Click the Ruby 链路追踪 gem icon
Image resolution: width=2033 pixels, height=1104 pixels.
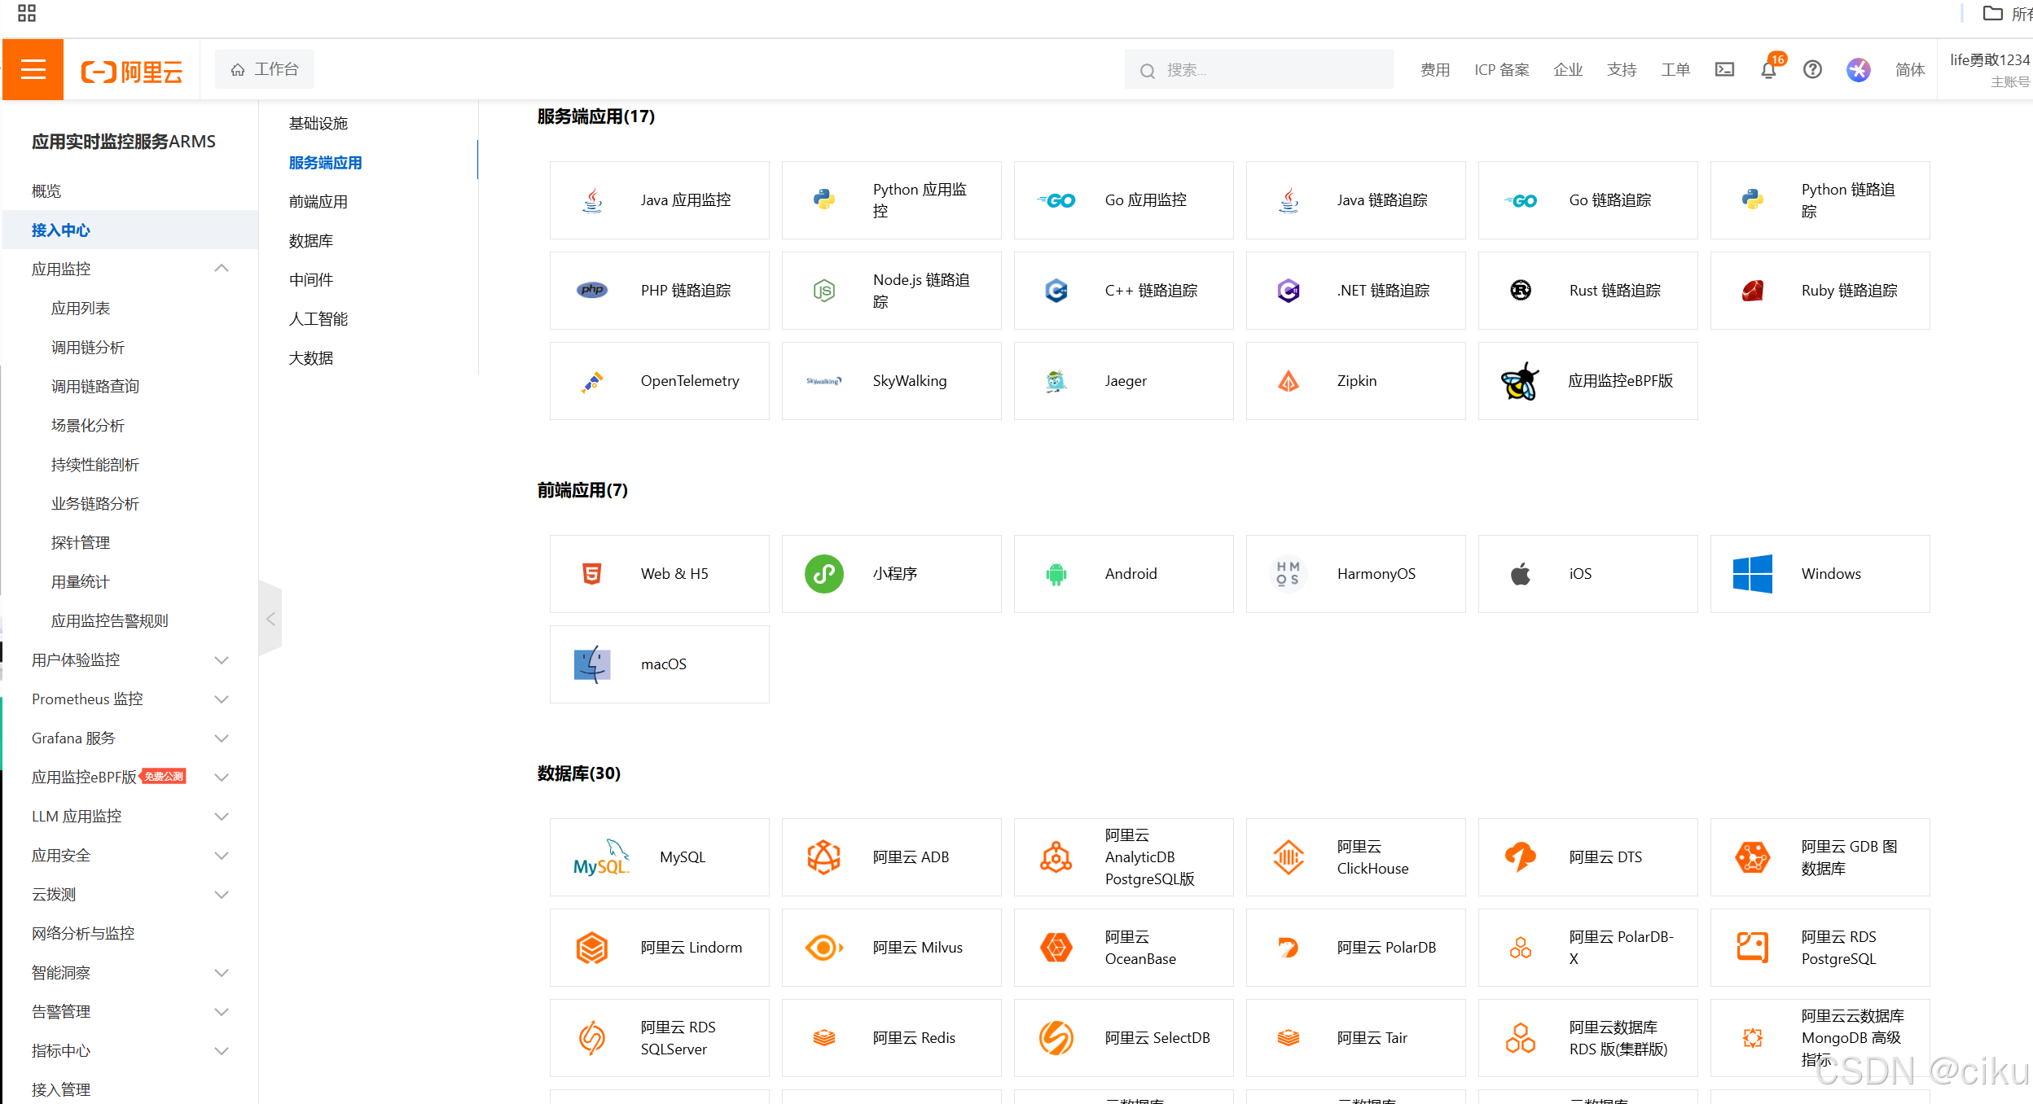(x=1753, y=291)
